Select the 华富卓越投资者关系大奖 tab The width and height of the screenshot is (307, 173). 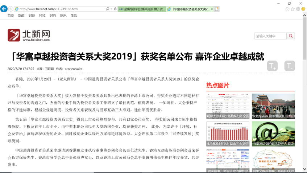(189, 9)
